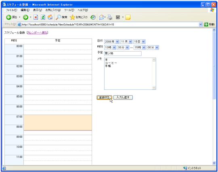Expand the 00分 end minute dropdown
This screenshot has width=218, height=172.
(x=153, y=48)
